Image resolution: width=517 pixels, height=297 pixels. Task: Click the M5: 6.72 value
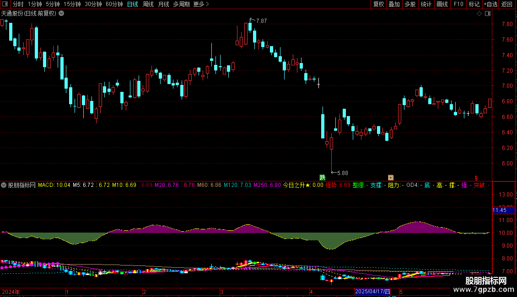[x=83, y=185]
